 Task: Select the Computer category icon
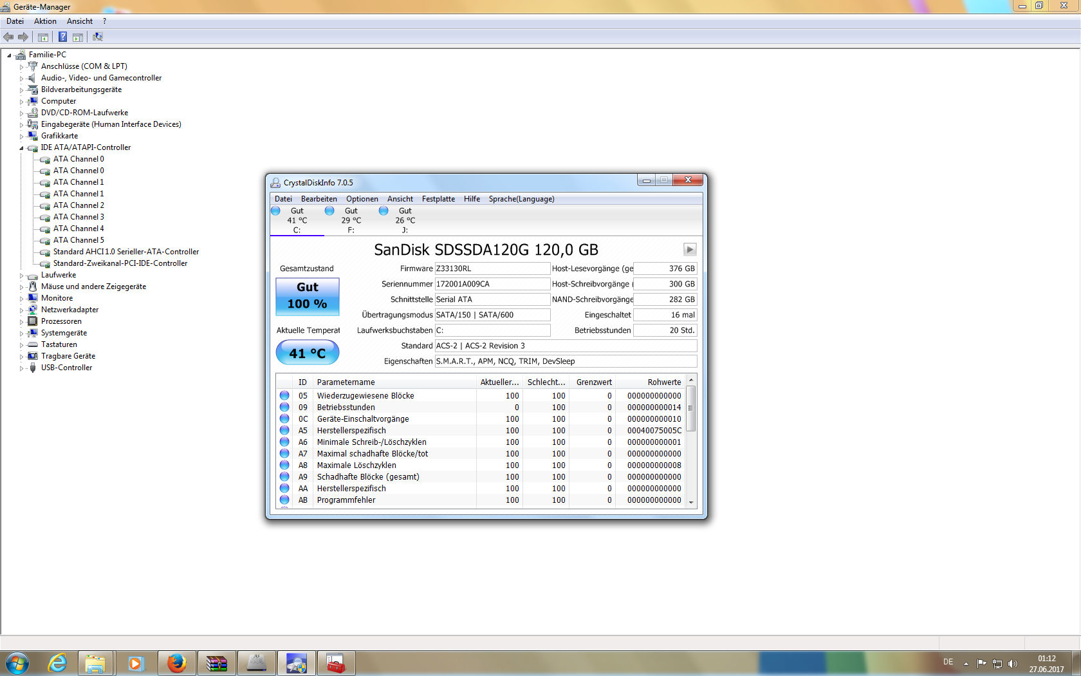pyautogui.click(x=33, y=101)
